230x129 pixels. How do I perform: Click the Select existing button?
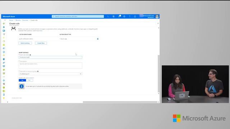coord(25,43)
